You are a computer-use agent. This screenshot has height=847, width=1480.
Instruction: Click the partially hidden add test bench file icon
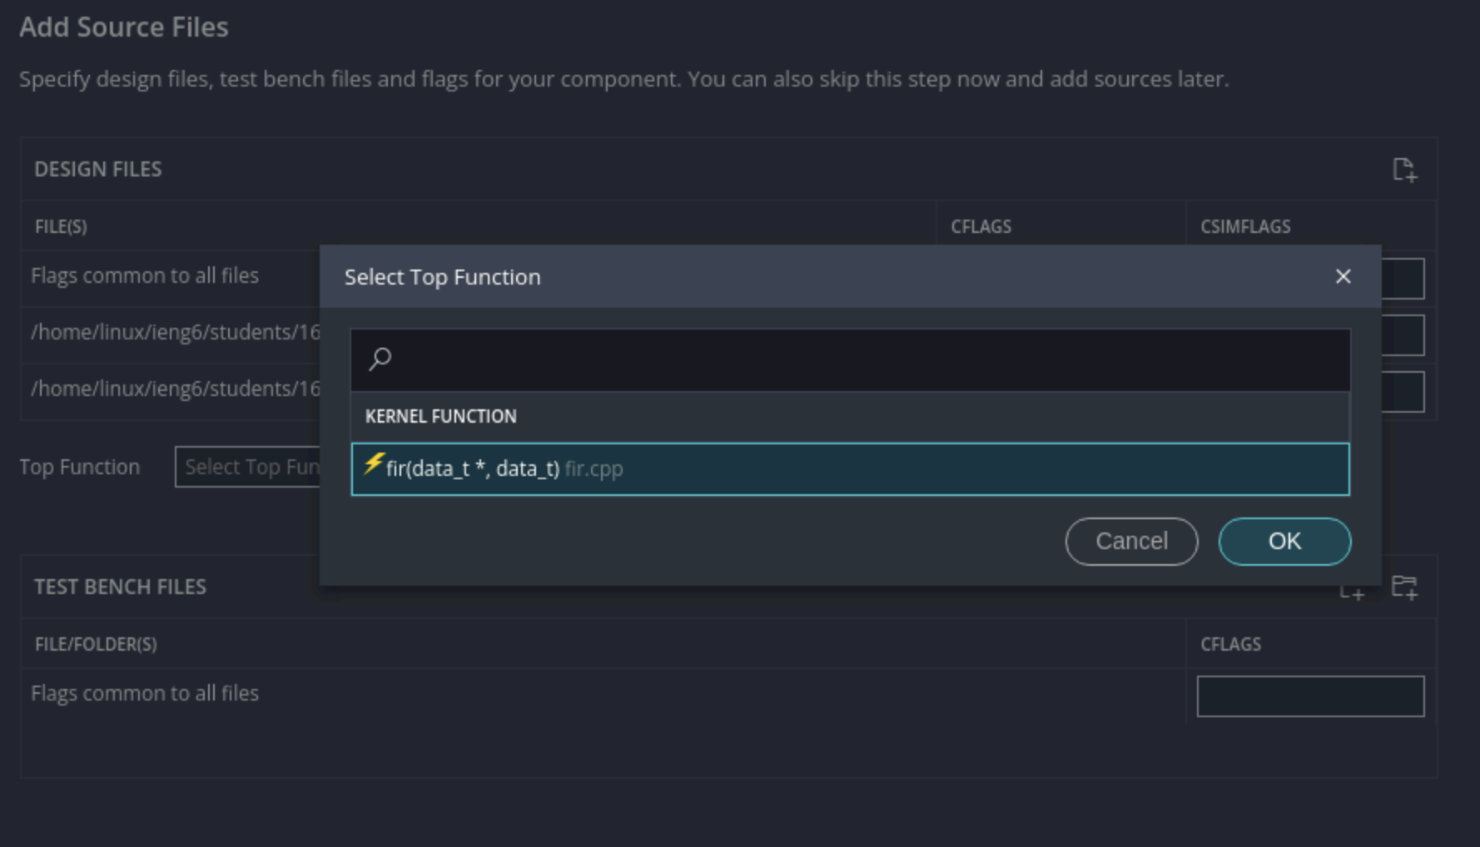click(1352, 592)
